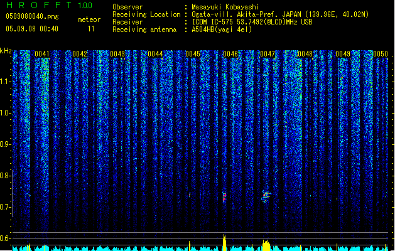Click the 0047 time marker
This screenshot has height=251, width=395.
[268, 54]
